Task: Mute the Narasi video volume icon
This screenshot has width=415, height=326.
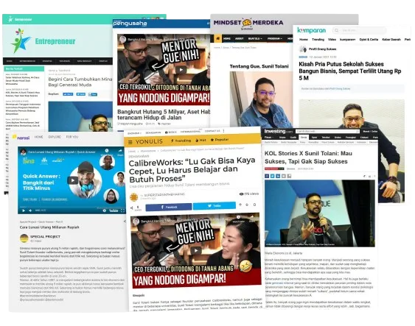Action: 30,210
